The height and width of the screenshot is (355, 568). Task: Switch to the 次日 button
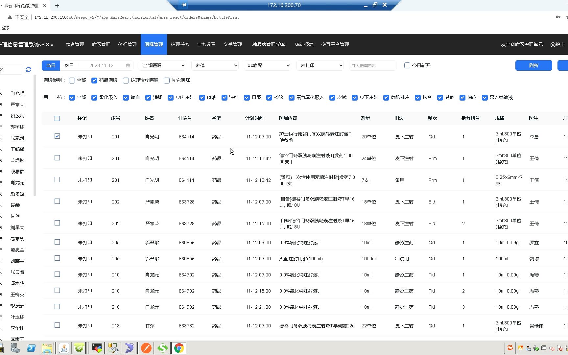coord(69,65)
